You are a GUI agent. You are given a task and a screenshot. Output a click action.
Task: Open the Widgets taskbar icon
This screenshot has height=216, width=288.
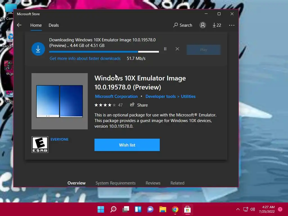[x=138, y=209]
